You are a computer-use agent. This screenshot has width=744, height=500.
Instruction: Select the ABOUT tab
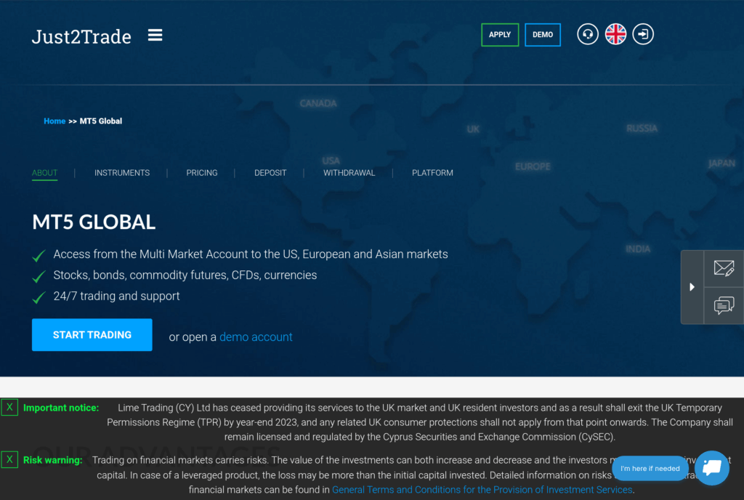pos(44,173)
